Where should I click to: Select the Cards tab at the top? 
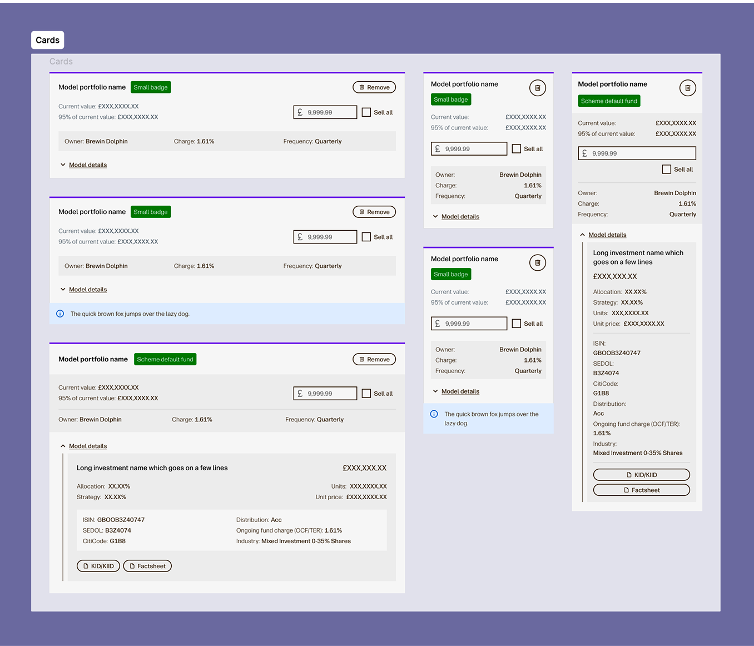click(47, 39)
